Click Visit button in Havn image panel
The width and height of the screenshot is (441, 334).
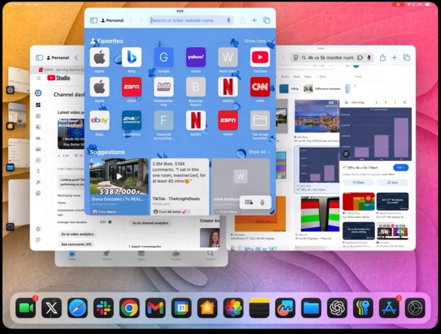pyautogui.click(x=401, y=167)
